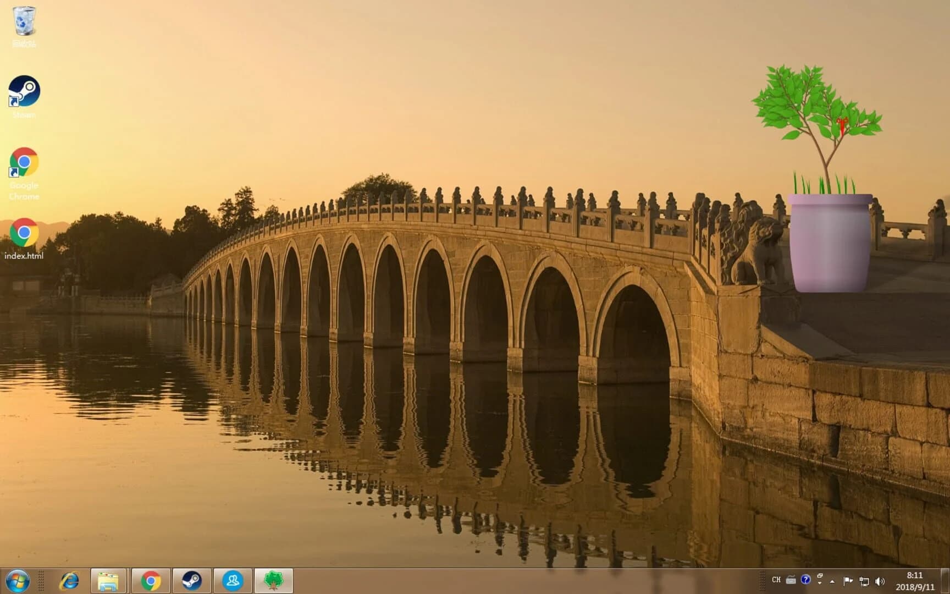Click the blue Help question-mark tray icon
Viewport: 950px width, 594px height.
805,579
